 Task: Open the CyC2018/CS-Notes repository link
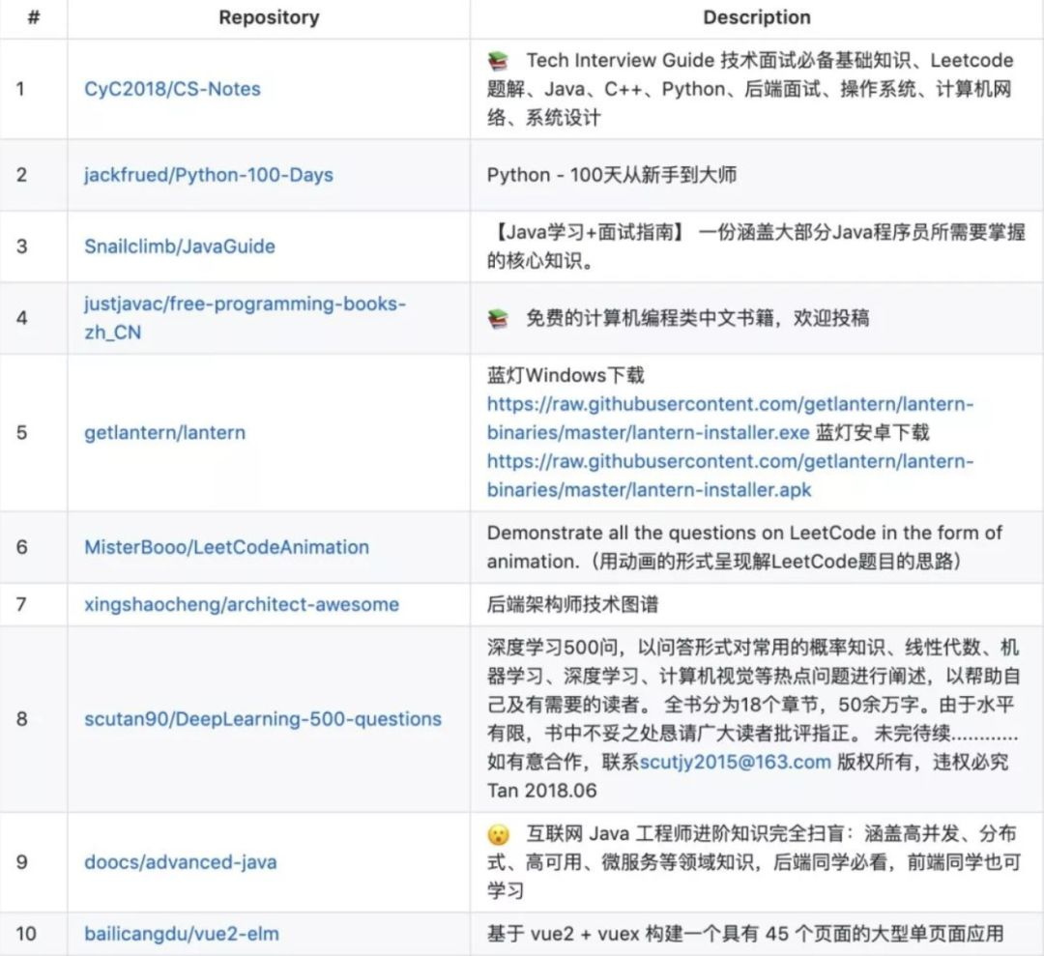(172, 89)
